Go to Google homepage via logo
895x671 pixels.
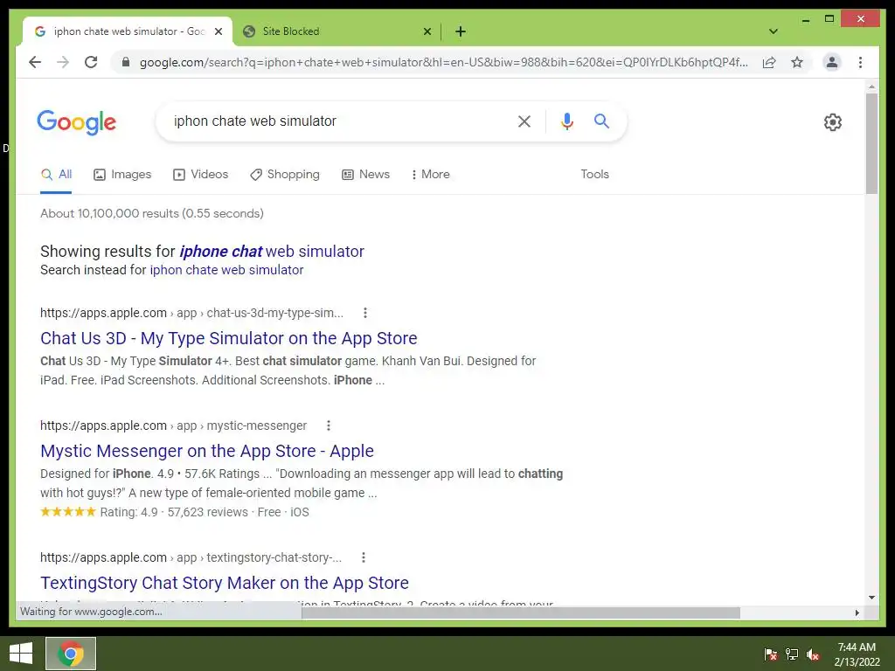(77, 122)
